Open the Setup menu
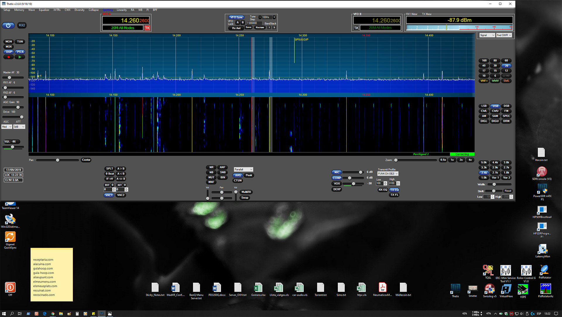The width and height of the screenshot is (562, 317). (7, 10)
